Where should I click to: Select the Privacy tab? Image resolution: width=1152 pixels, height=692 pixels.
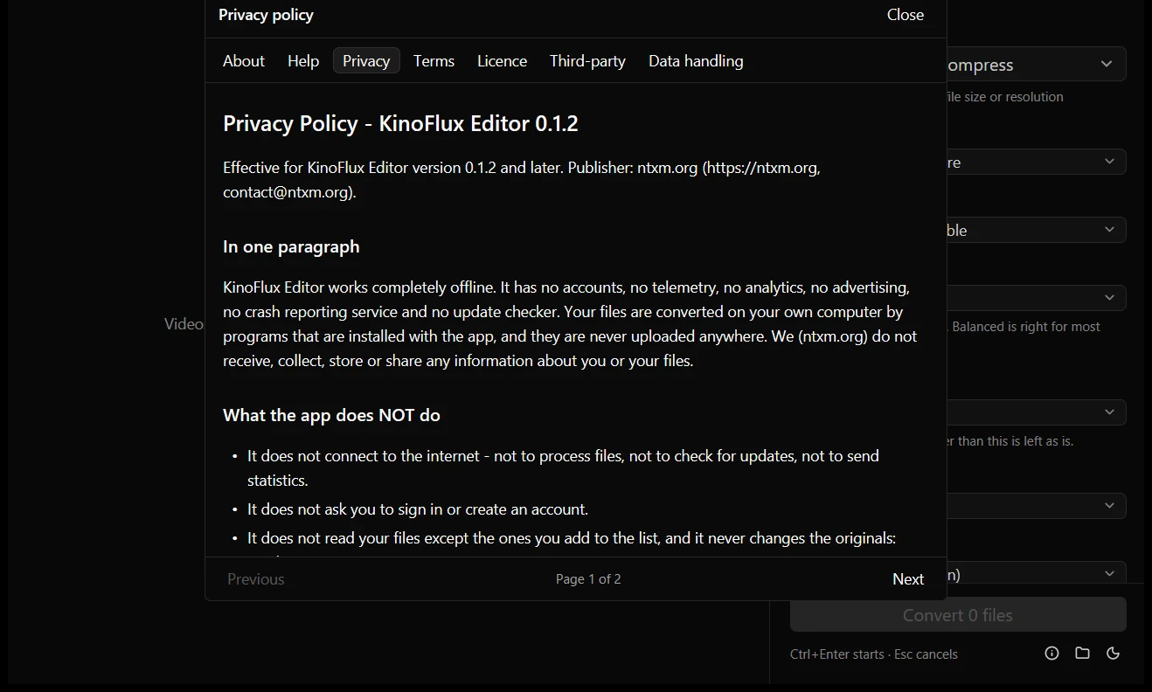pos(366,61)
